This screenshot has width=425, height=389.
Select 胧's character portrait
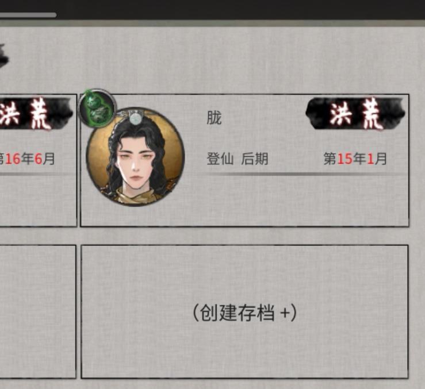tap(135, 156)
